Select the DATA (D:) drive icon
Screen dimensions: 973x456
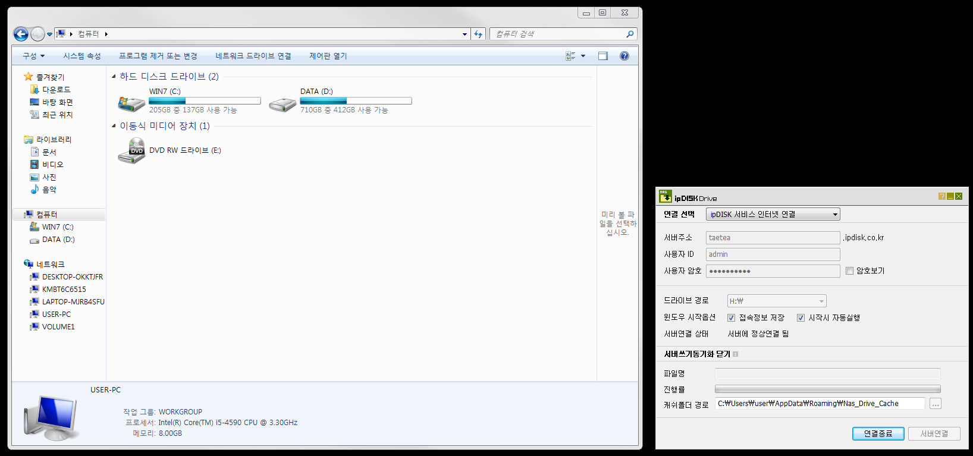click(x=283, y=105)
